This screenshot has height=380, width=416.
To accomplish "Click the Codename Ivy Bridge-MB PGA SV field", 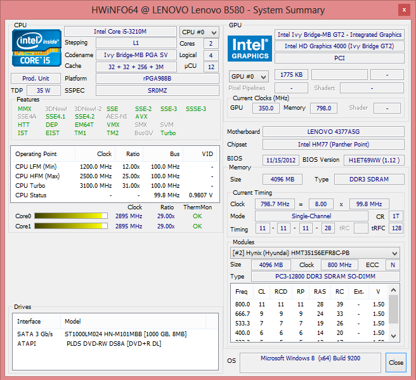I will [136, 55].
